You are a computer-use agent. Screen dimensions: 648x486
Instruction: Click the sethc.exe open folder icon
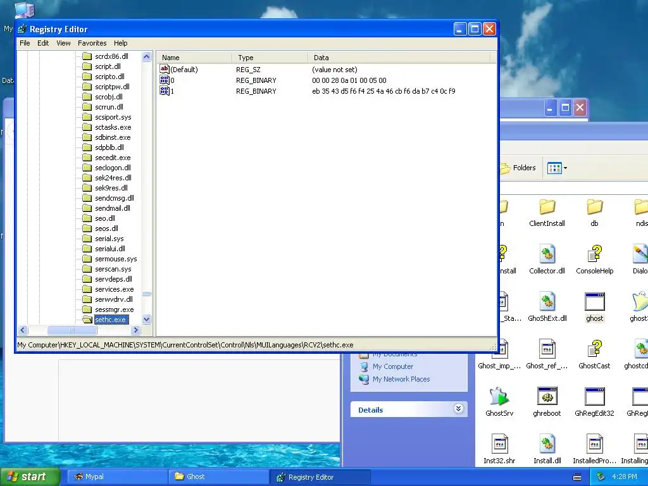(87, 320)
